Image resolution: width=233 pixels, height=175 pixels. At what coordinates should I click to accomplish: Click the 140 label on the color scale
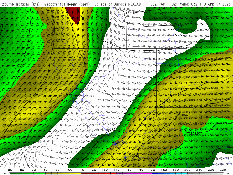tap(116, 170)
